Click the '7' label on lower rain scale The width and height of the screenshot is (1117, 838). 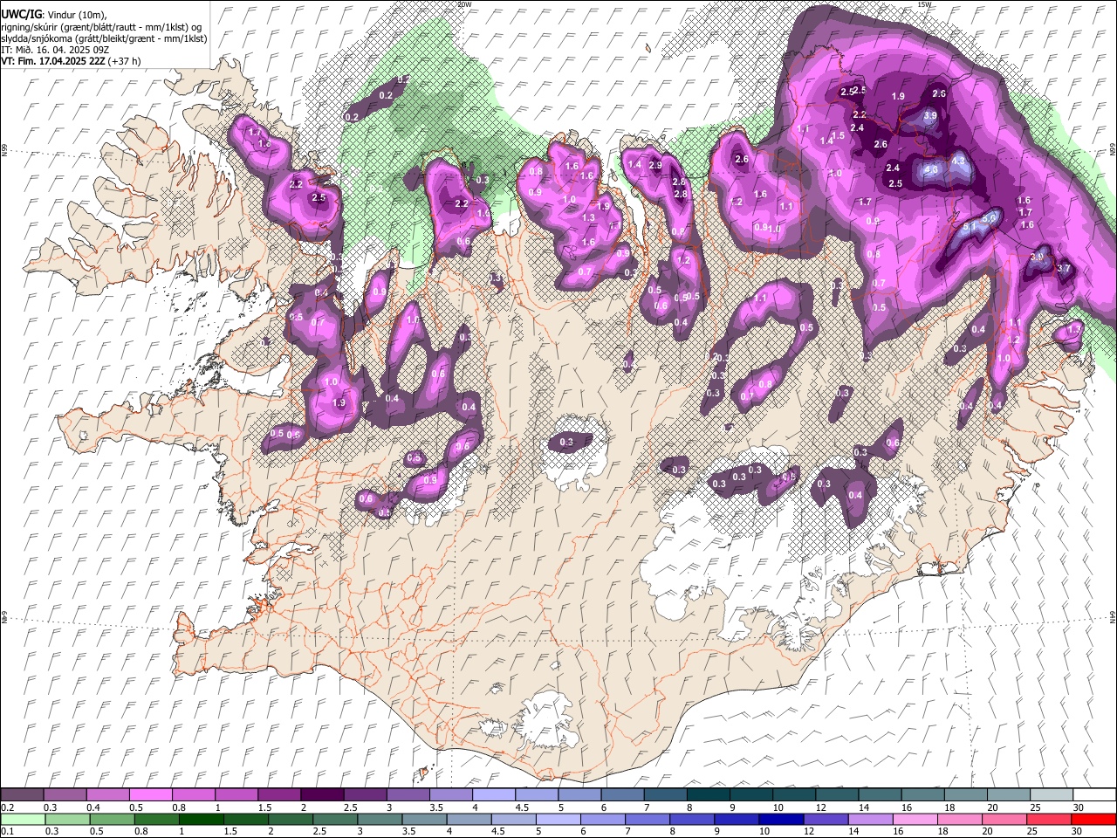click(x=628, y=832)
